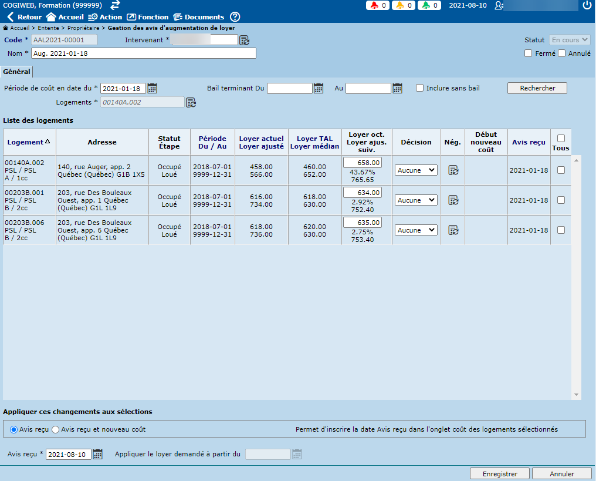Open calendar for Période de coût date
596x481 pixels.
[153, 89]
